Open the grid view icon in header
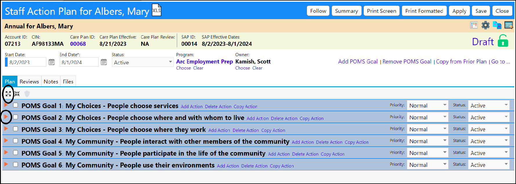This screenshot has height=184, width=516. coord(474,25)
